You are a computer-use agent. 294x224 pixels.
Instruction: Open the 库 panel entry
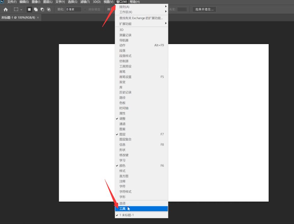point(141,87)
